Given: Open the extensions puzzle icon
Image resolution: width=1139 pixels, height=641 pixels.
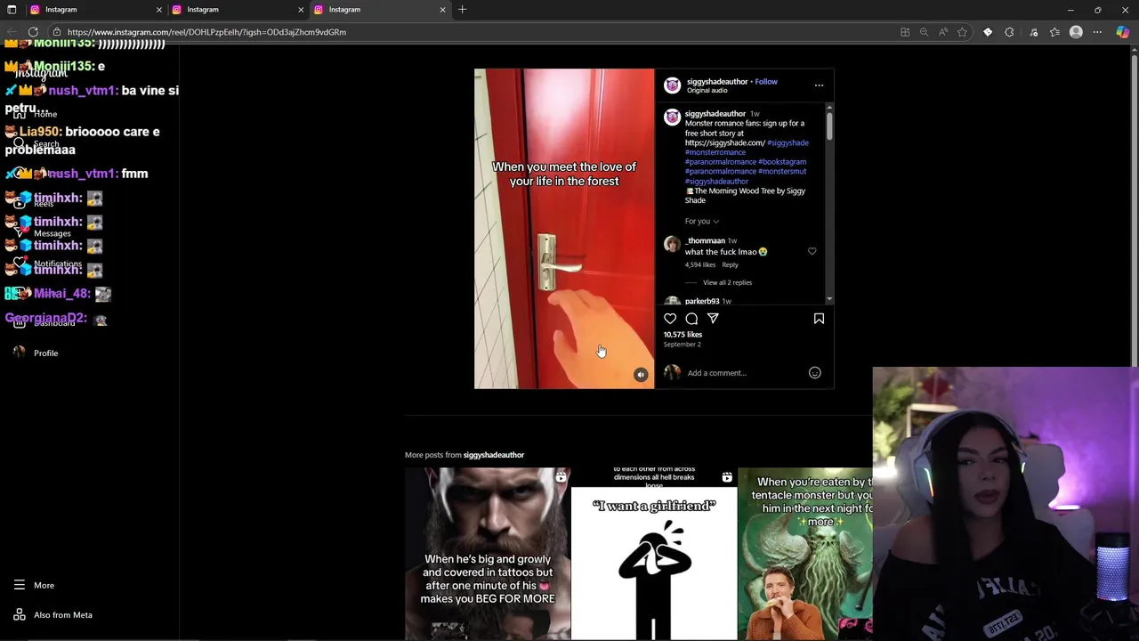Looking at the screenshot, I should 1009,32.
